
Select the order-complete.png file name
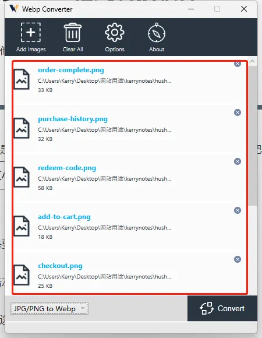[71, 70]
